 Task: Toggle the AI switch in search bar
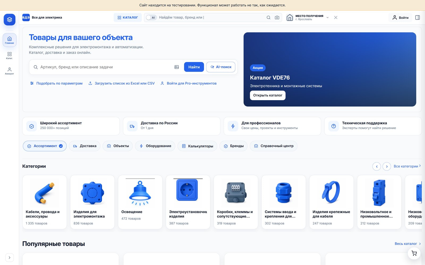point(151,17)
